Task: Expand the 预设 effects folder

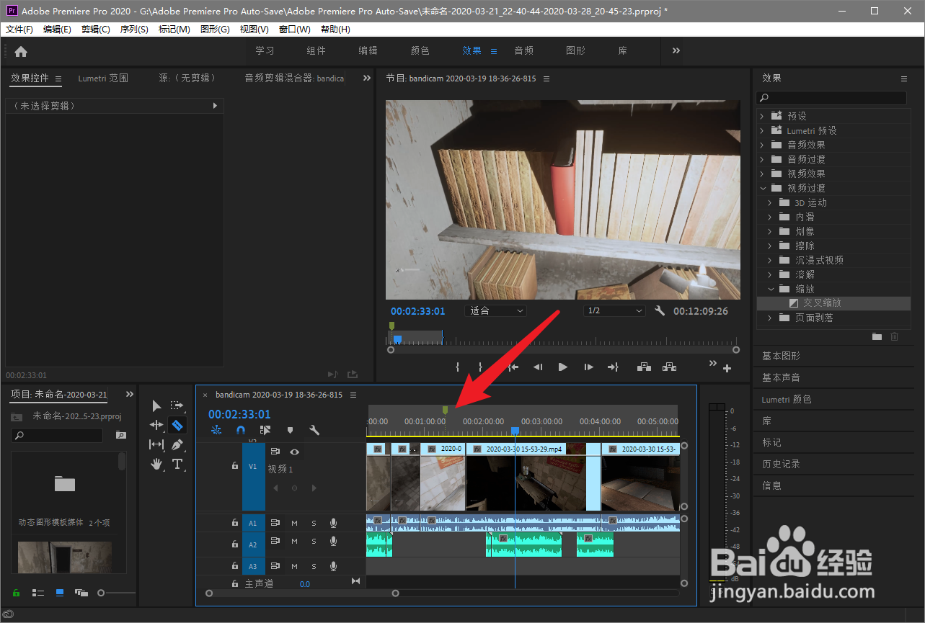Action: tap(763, 116)
